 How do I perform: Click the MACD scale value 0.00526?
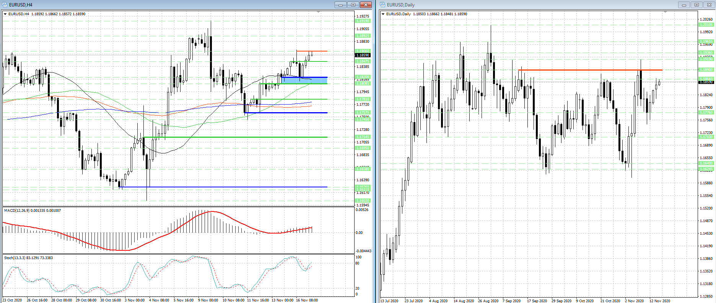362,210
